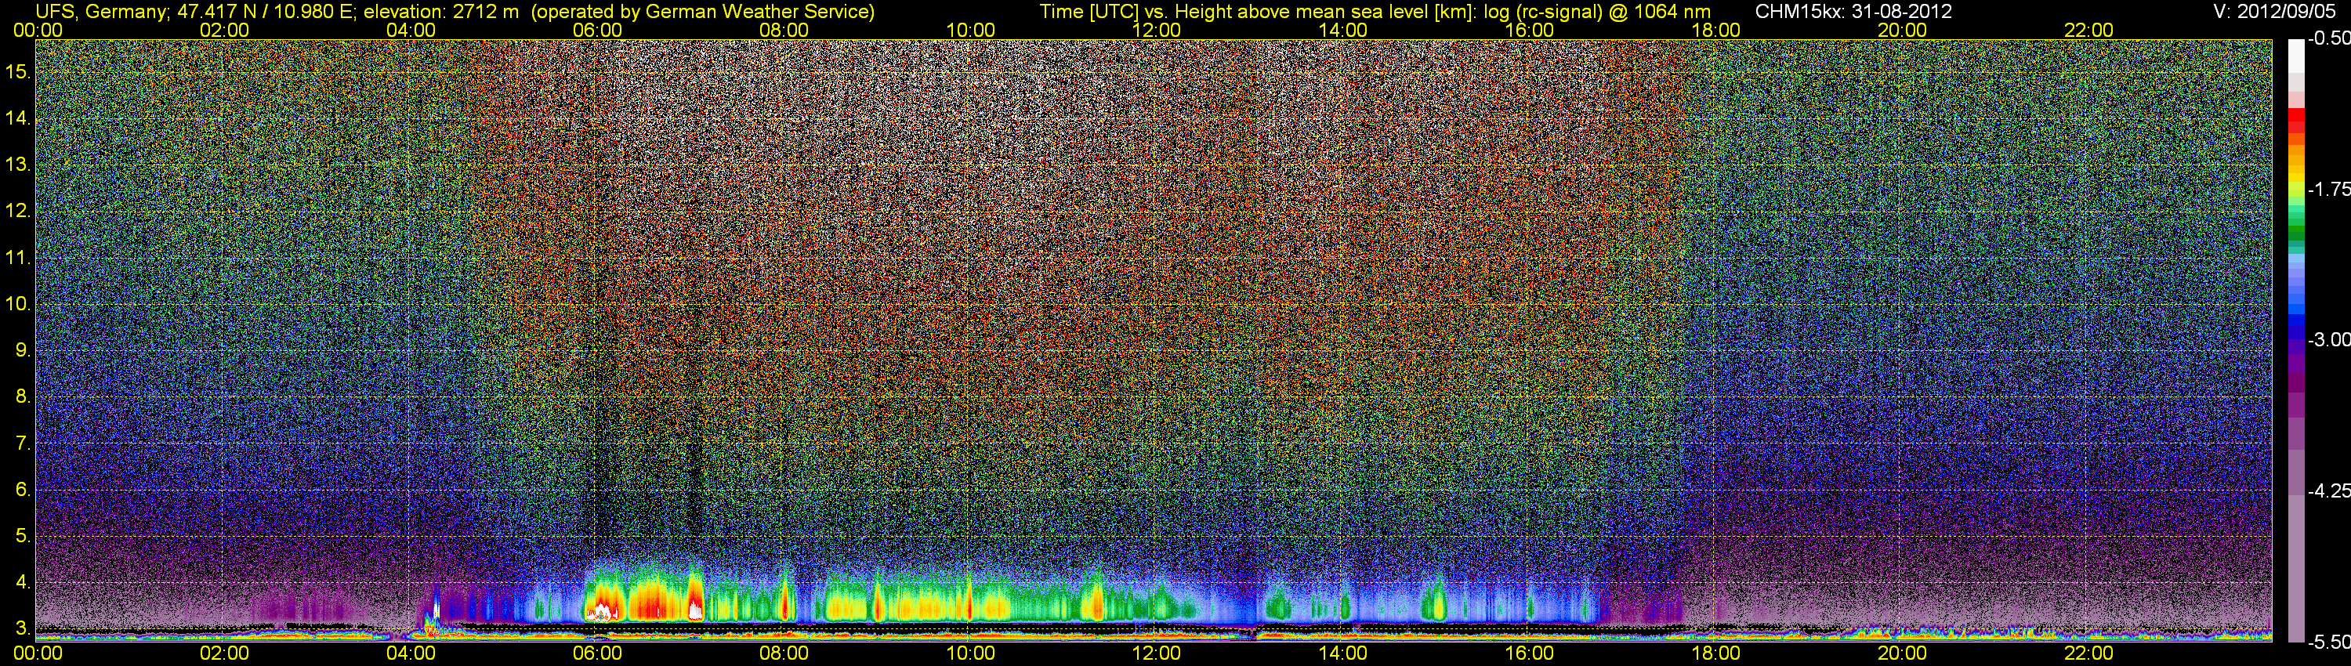
Task: Click the height axis label '3.'
Action: [x=23, y=628]
